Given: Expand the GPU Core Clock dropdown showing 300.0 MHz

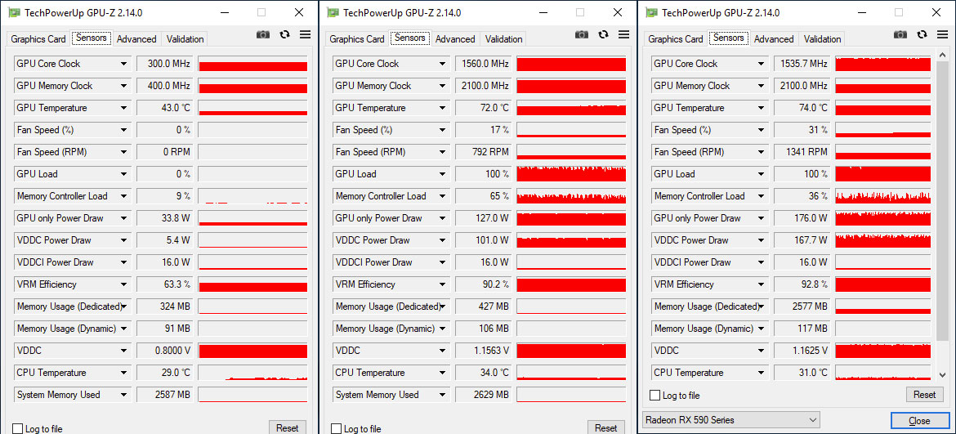Looking at the screenshot, I should [124, 64].
